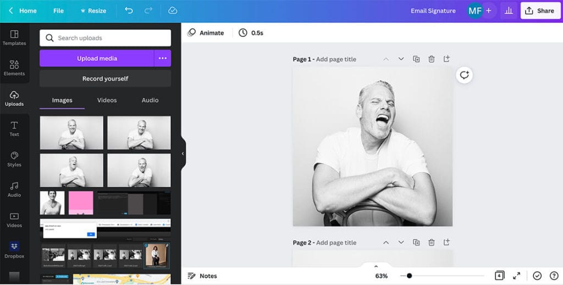Open the Templates sidebar panel
This screenshot has height=285, width=563.
(x=14, y=38)
